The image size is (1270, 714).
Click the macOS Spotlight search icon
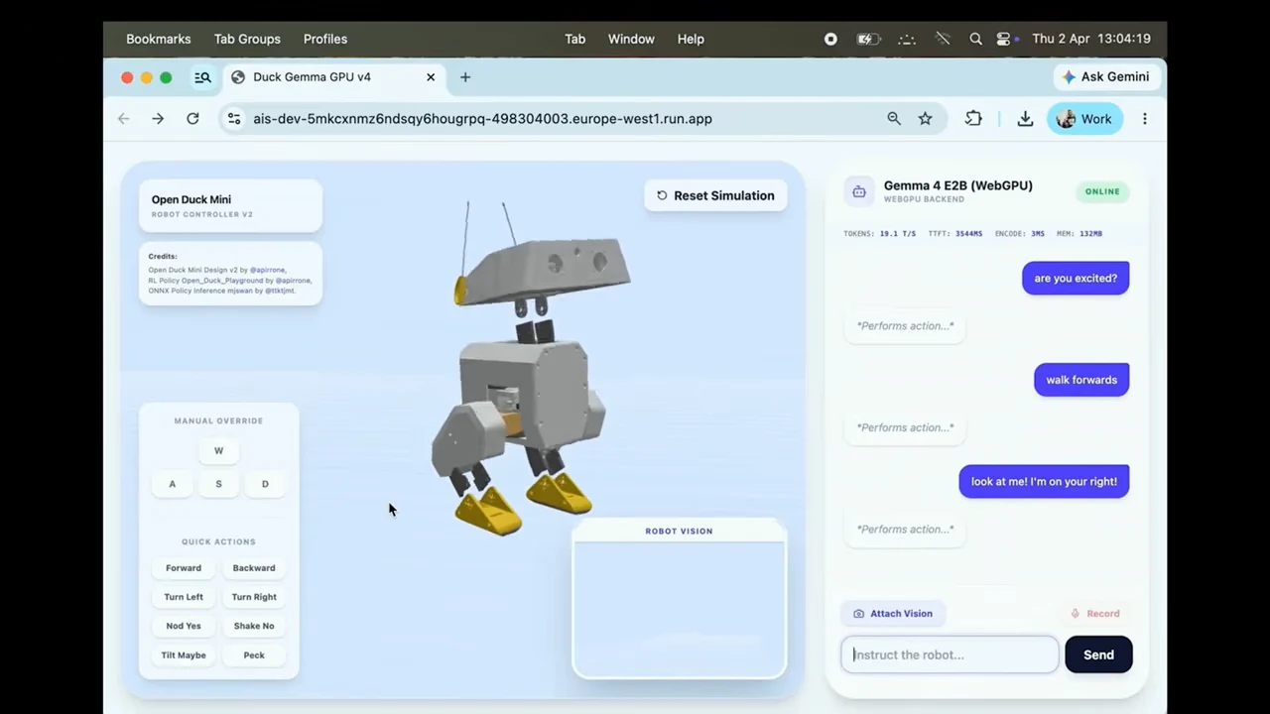click(975, 39)
